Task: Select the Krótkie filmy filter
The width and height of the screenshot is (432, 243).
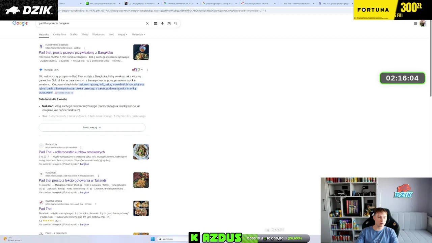Action: (59, 34)
